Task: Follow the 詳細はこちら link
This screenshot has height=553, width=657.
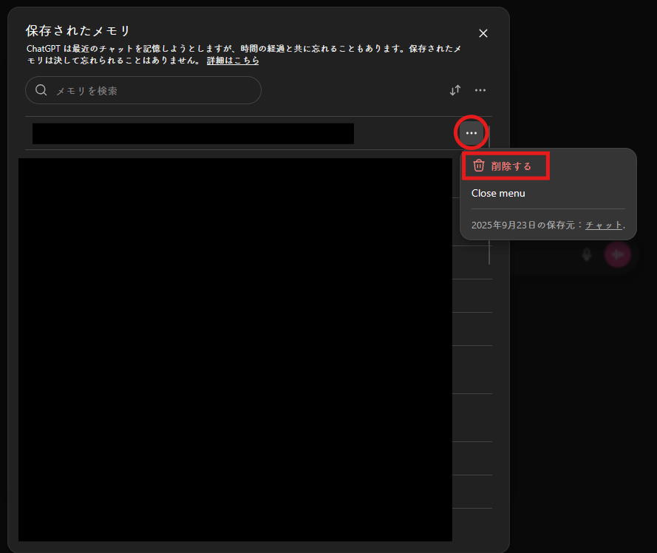Action: [x=233, y=61]
